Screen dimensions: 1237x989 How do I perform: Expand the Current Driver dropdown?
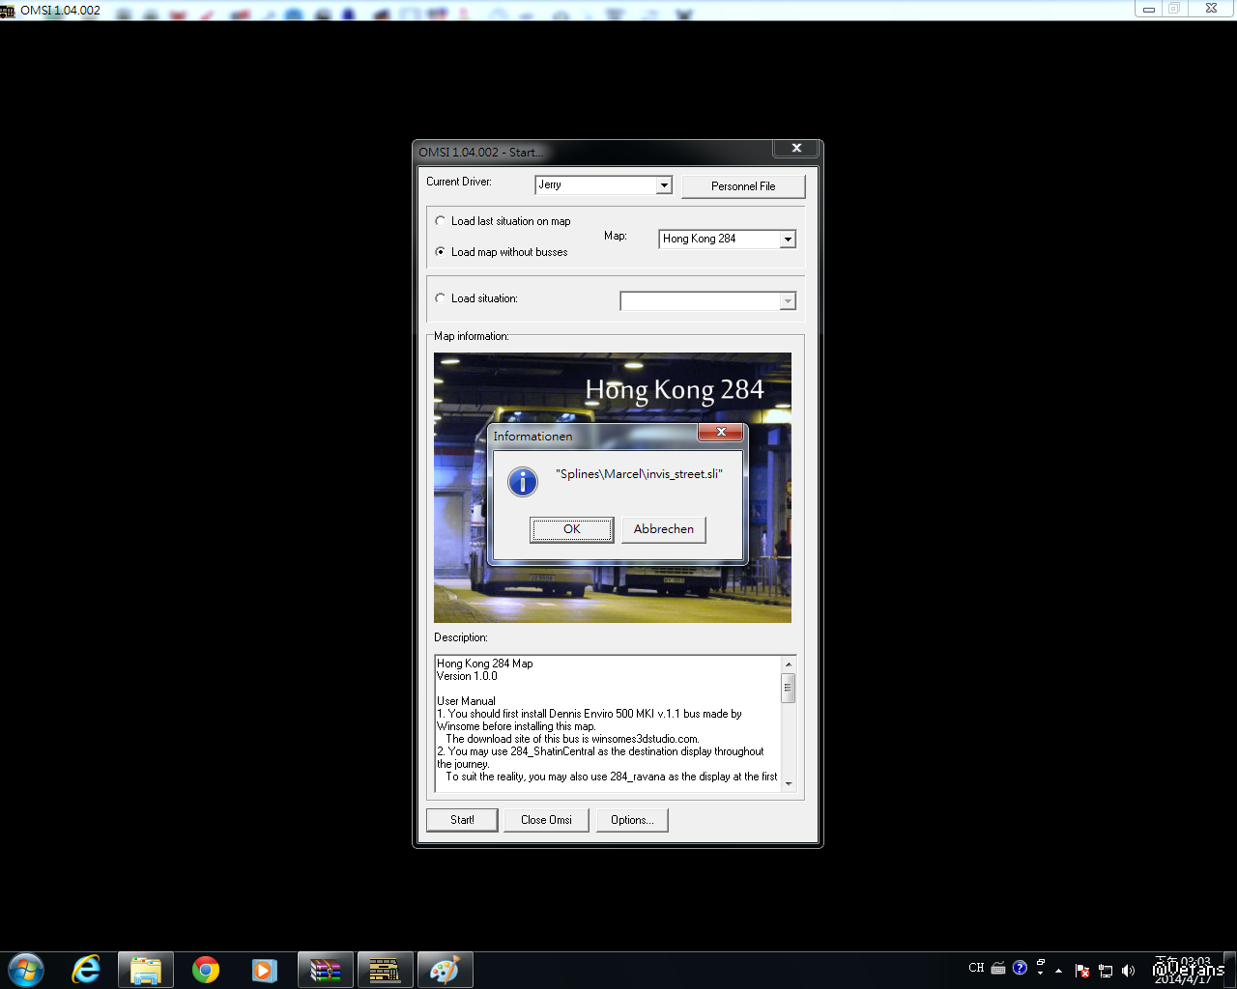[x=664, y=185]
